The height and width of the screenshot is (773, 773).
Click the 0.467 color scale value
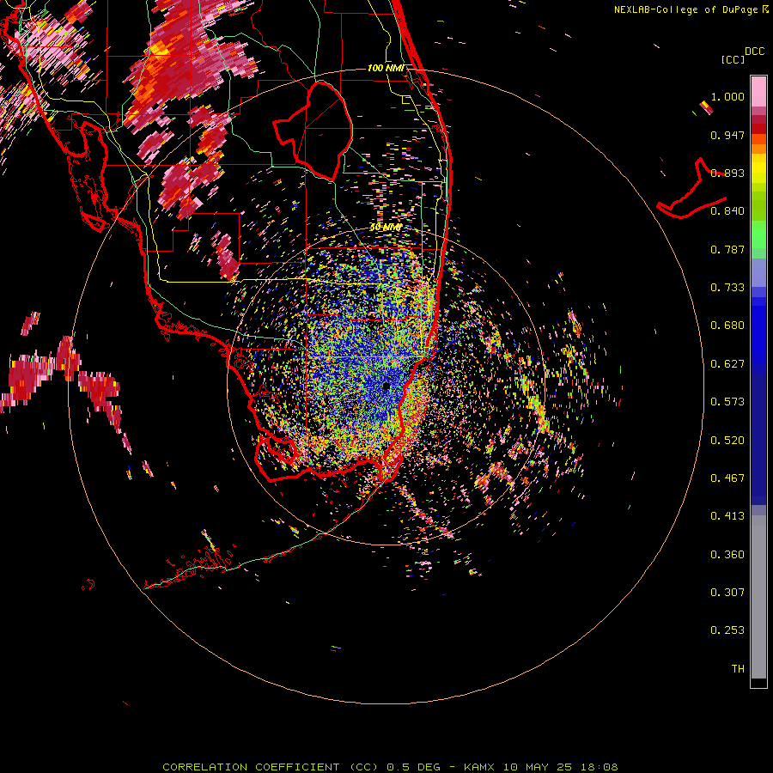point(727,478)
